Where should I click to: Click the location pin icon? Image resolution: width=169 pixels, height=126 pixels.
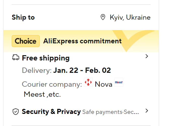[x=103, y=17]
